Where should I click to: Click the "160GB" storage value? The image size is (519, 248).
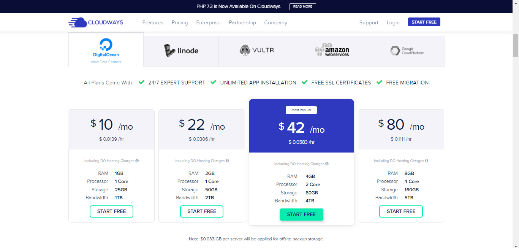tap(412, 190)
